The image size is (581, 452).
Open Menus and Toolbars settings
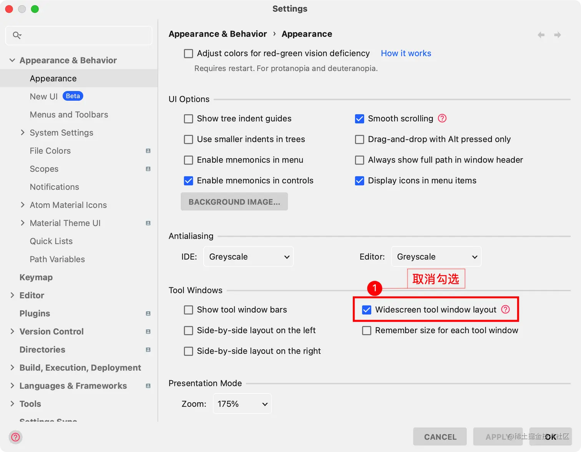(69, 115)
